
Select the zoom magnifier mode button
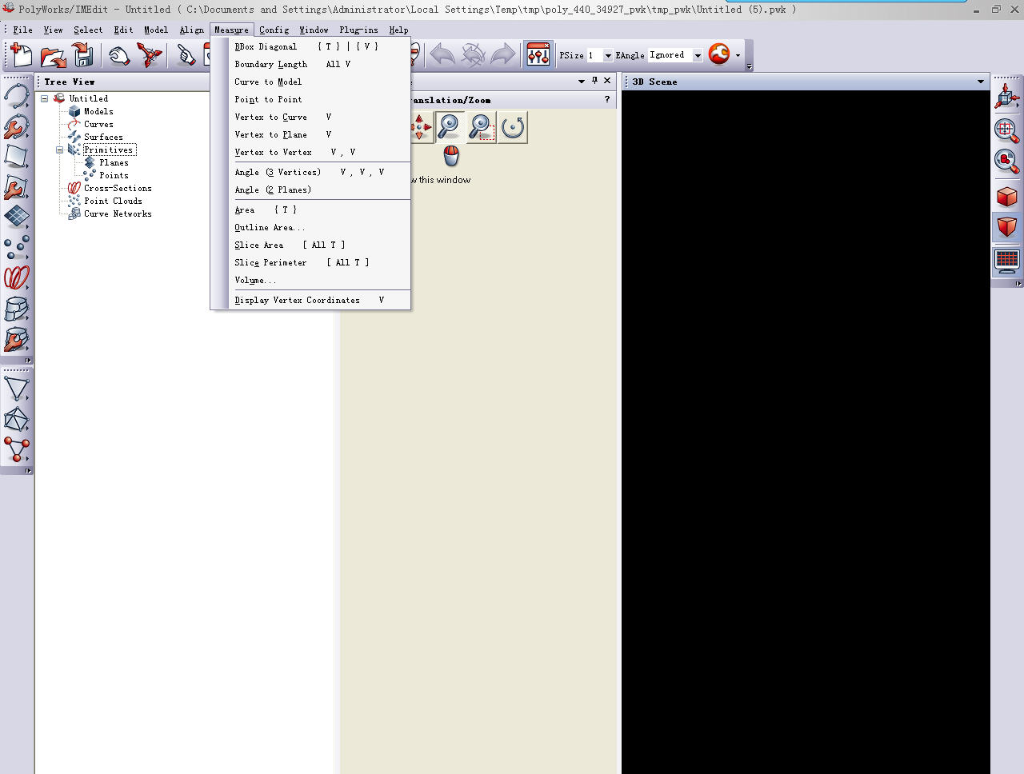pyautogui.click(x=450, y=127)
